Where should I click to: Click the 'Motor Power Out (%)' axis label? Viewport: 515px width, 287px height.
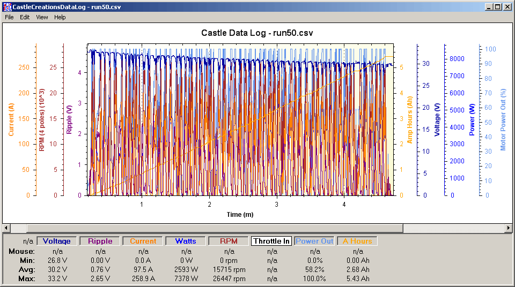[503, 120]
